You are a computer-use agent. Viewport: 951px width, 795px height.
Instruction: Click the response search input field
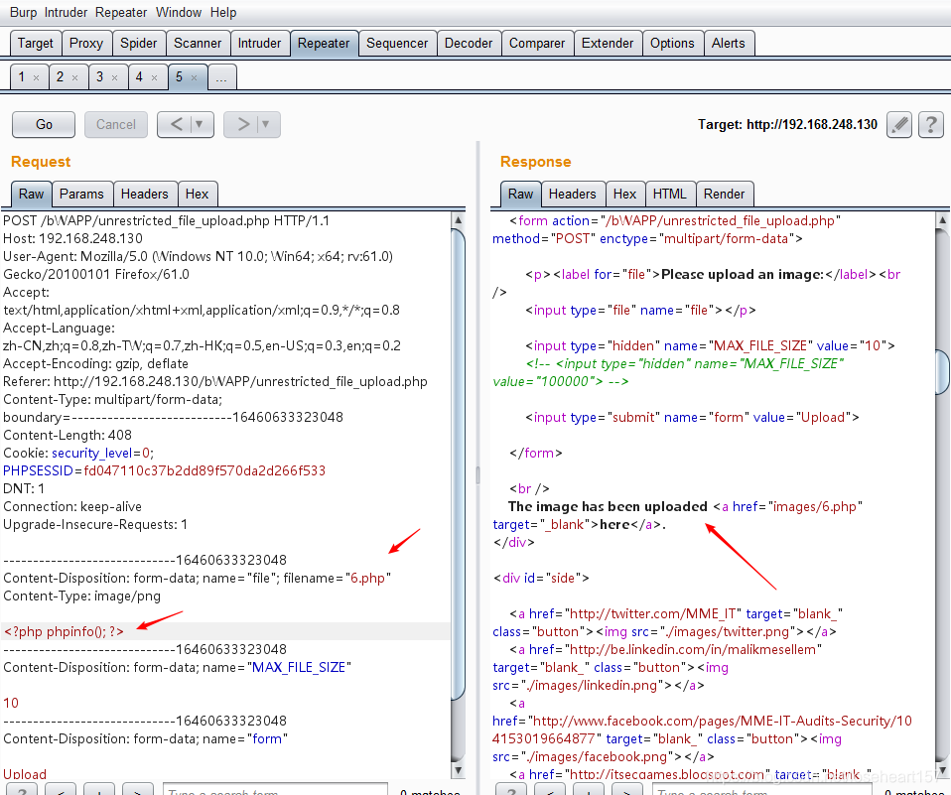tap(763, 790)
